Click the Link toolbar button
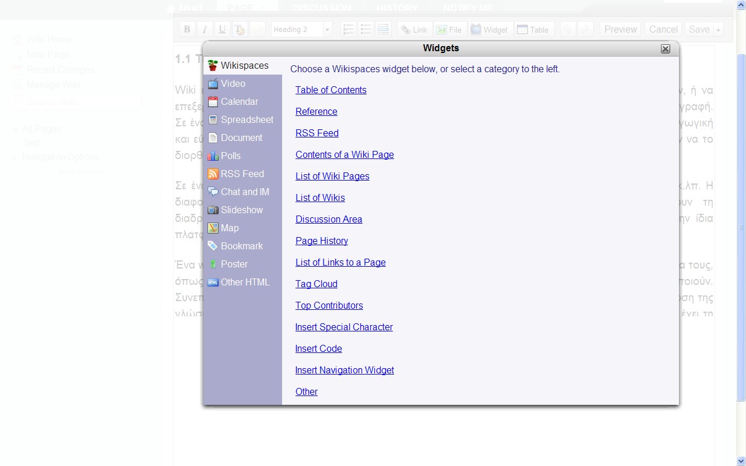 pos(414,29)
